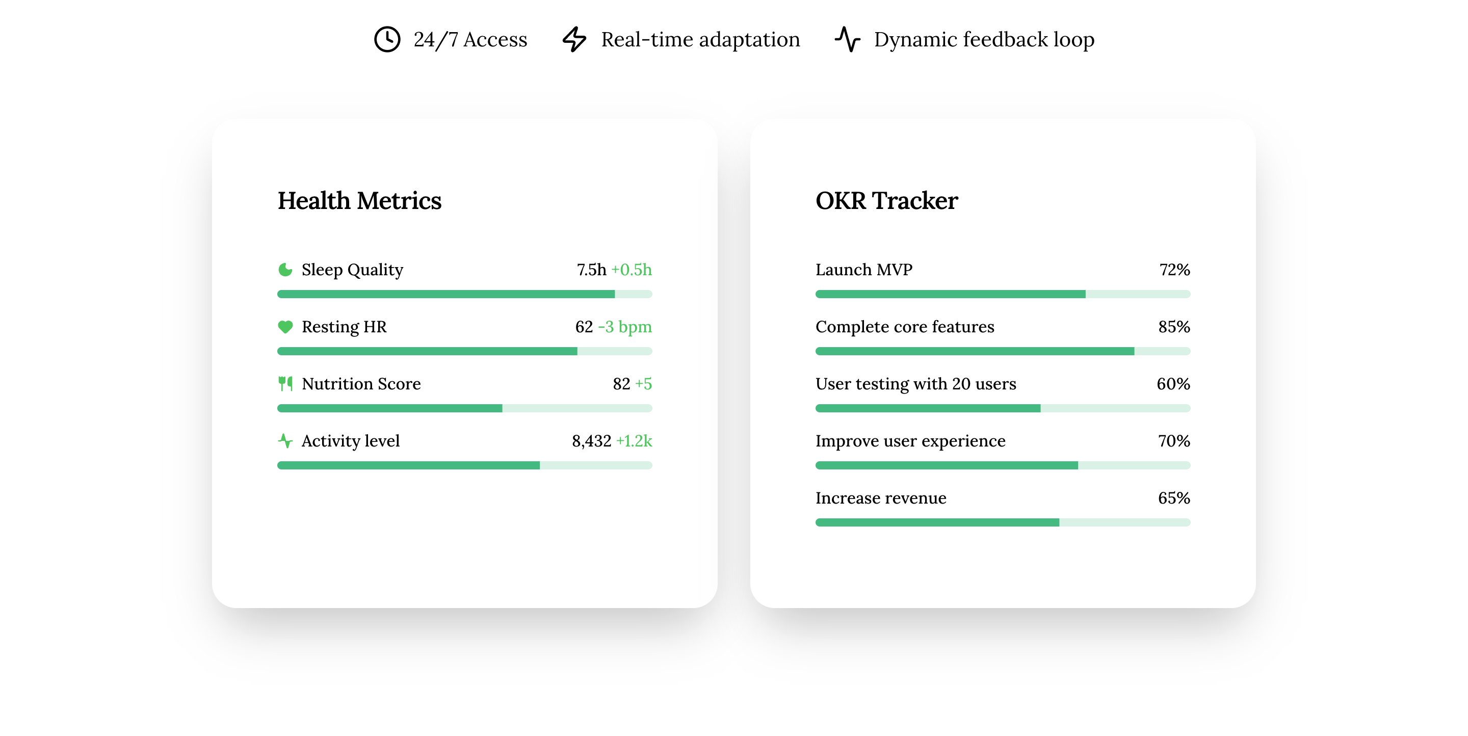
Task: Click the clock icon beside 24/7 Access
Action: [387, 39]
